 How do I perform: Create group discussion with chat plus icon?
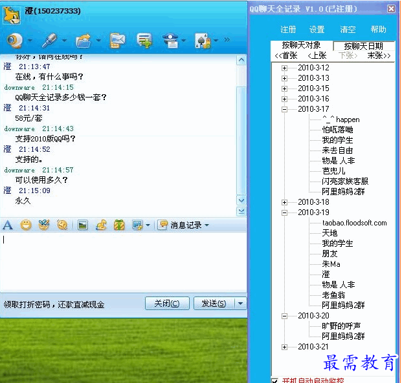click(x=144, y=41)
